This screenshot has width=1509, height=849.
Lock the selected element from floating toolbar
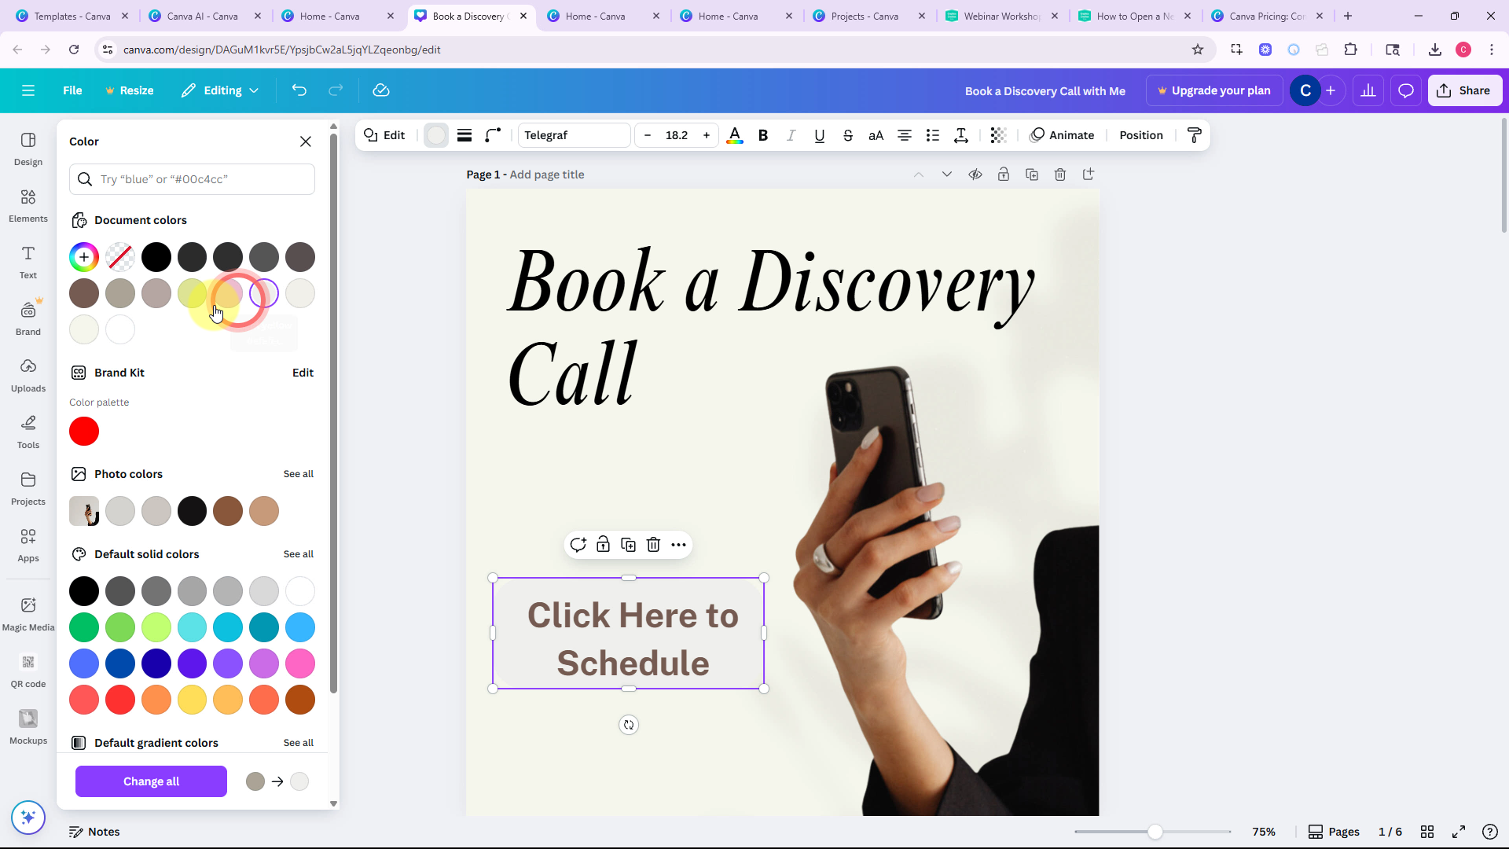tap(603, 545)
